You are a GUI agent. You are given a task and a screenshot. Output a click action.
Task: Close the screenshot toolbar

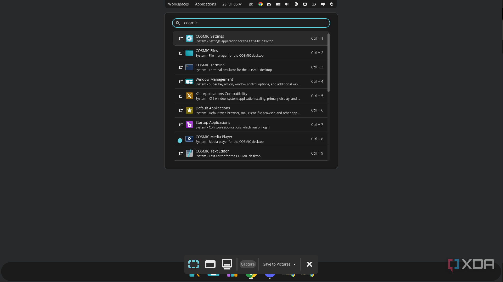309,264
